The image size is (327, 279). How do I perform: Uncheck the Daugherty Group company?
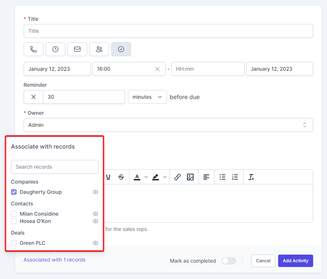(14, 192)
